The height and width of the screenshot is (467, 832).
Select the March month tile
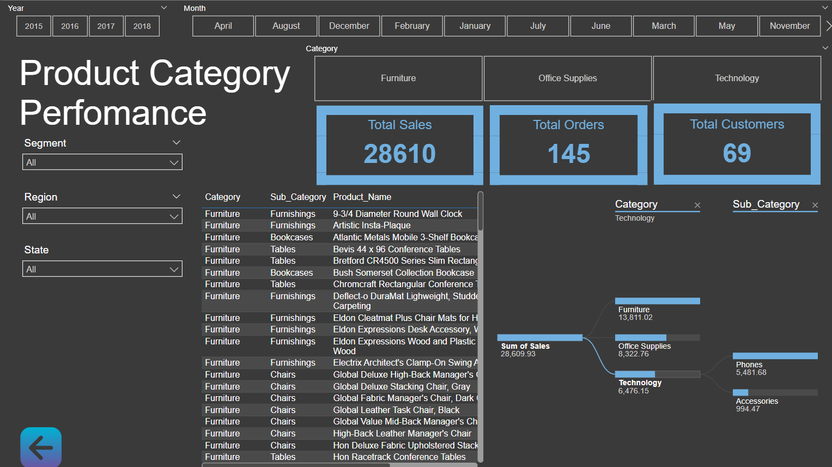[x=664, y=26]
